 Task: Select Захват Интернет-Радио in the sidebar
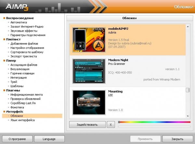pos(27,27)
